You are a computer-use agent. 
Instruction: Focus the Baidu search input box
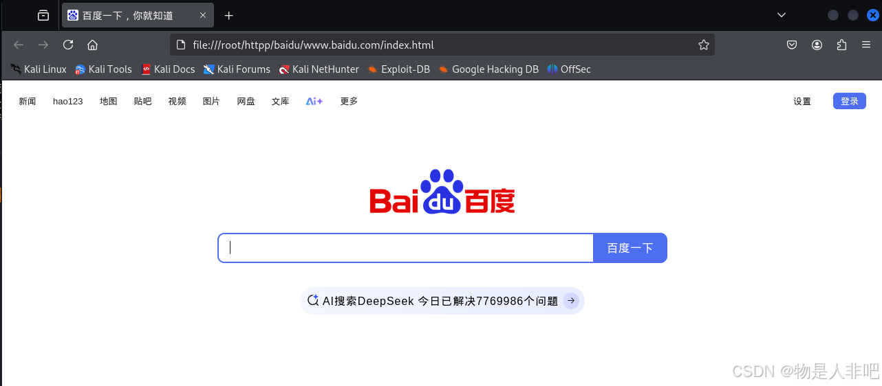point(406,248)
